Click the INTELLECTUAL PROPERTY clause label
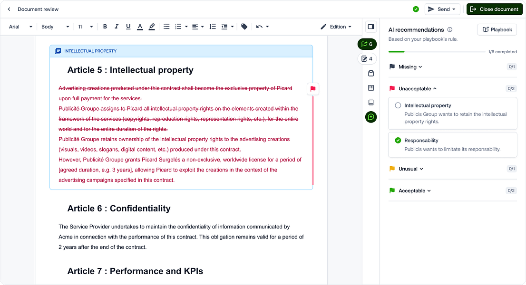The image size is (526, 285). point(90,51)
